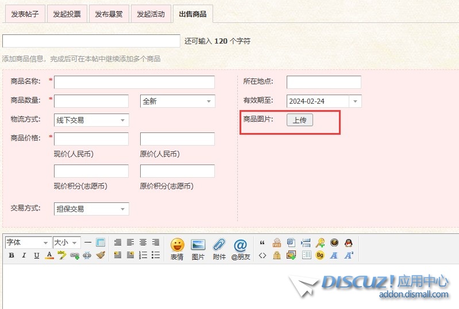Toggle bold text formatting

click(11, 255)
